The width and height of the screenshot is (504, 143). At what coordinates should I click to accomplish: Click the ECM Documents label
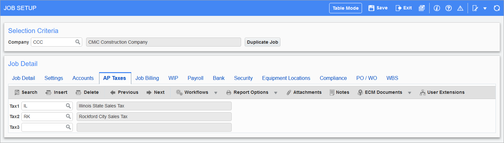tap(383, 93)
